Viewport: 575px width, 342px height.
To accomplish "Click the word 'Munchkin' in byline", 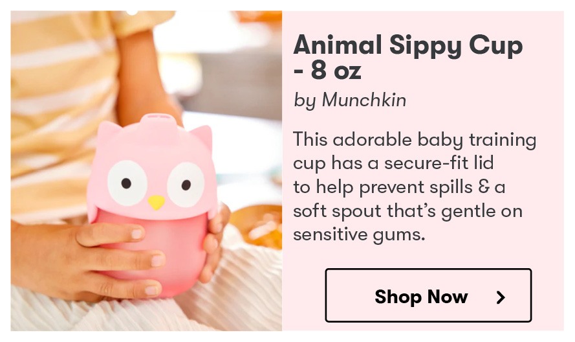I will [x=363, y=100].
